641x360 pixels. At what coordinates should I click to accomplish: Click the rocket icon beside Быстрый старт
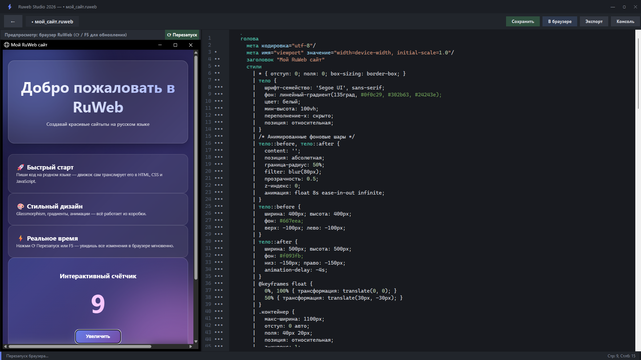21,167
